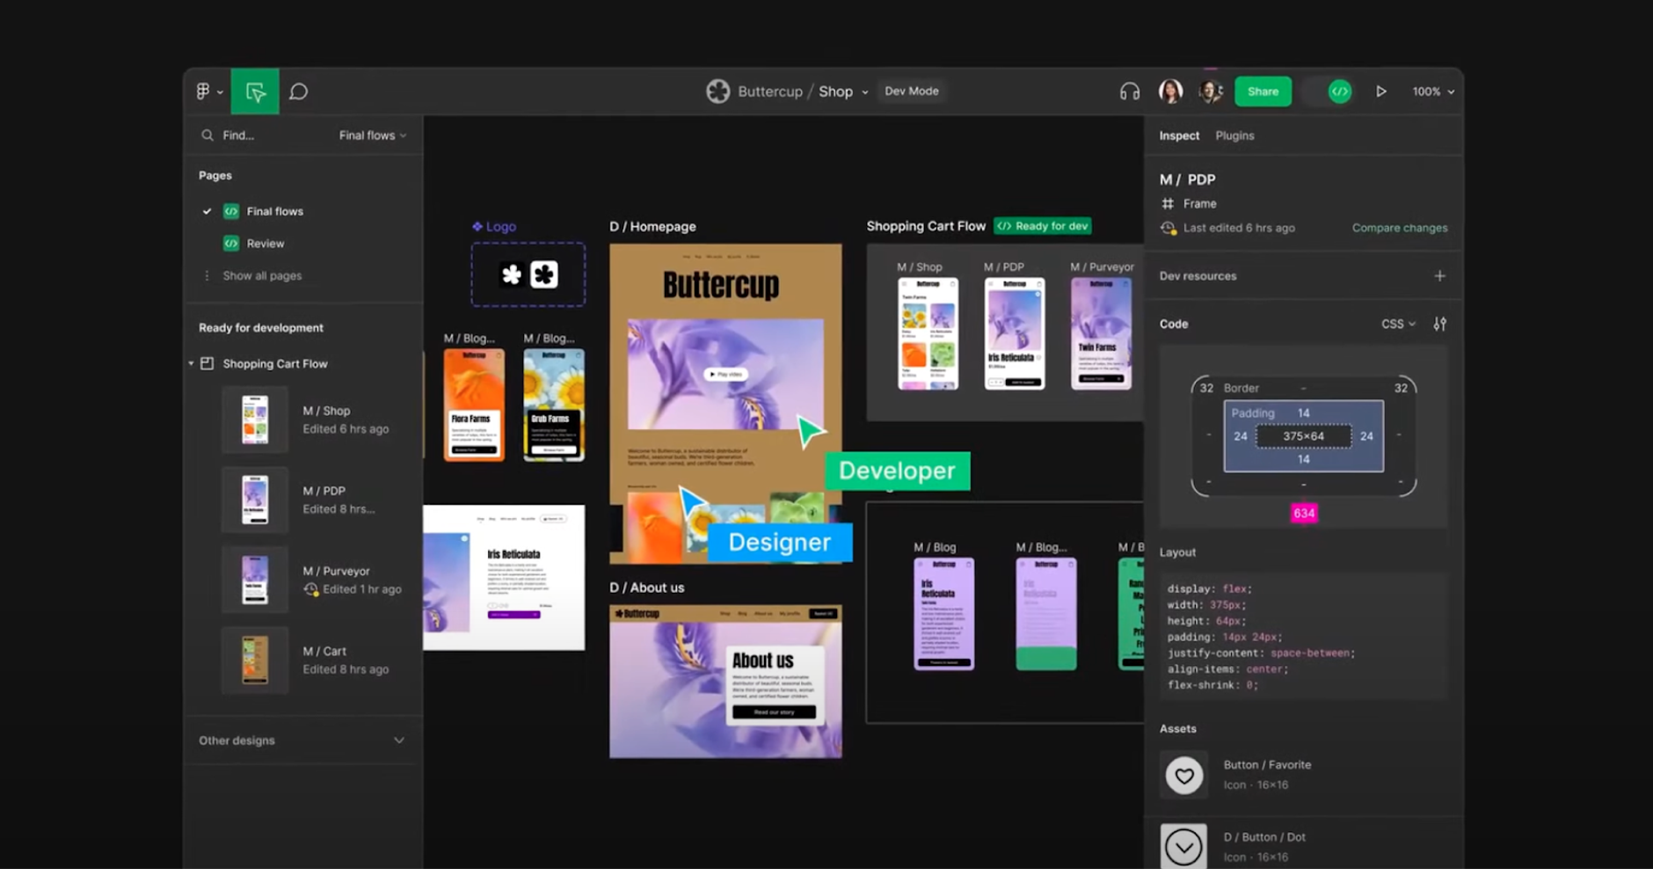Viewport: 1653px width, 869px height.
Task: Click the Last edited history icon
Action: (1168, 228)
